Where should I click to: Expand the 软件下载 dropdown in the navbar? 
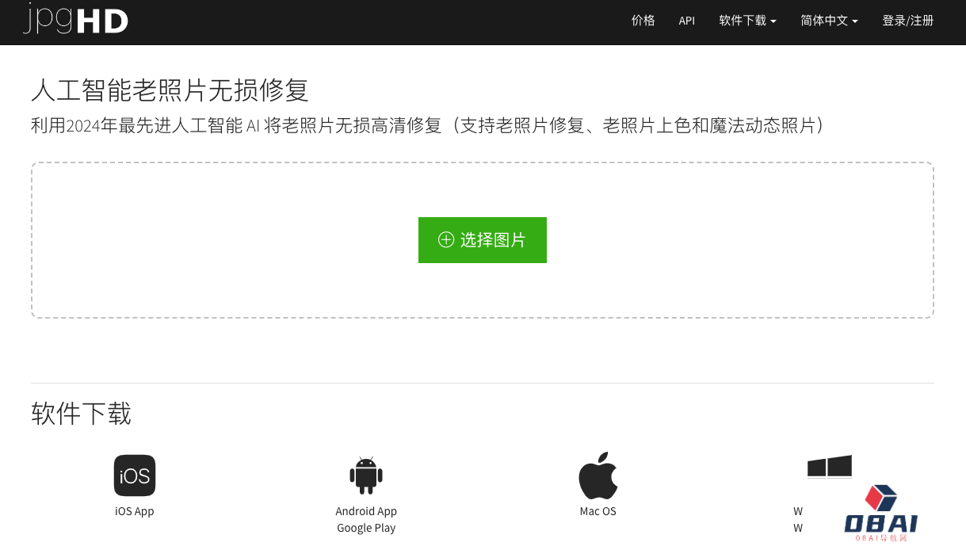pos(746,21)
